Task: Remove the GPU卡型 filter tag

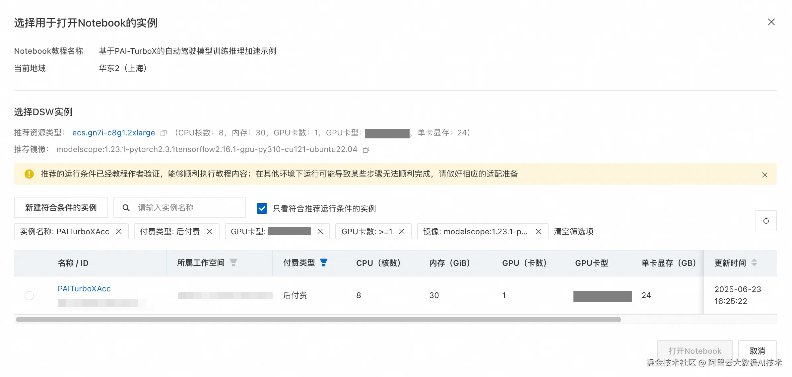Action: coord(320,231)
